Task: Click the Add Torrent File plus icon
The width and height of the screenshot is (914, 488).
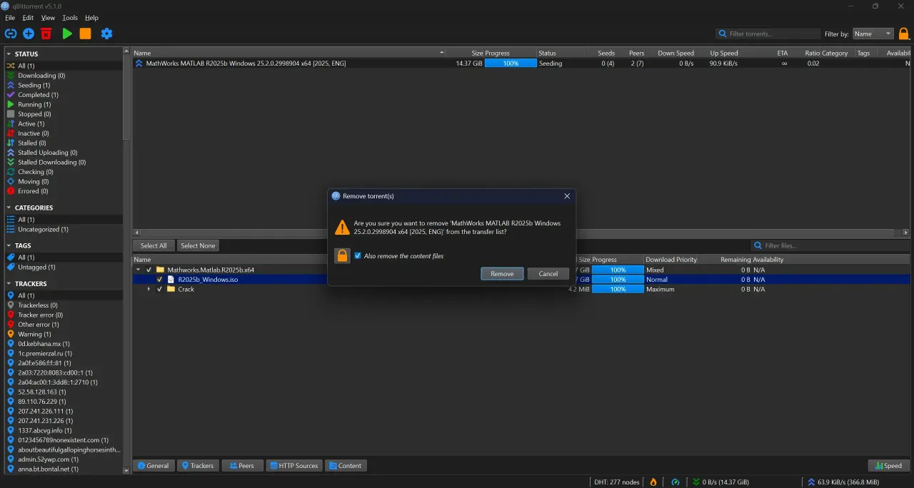Action: (x=29, y=34)
